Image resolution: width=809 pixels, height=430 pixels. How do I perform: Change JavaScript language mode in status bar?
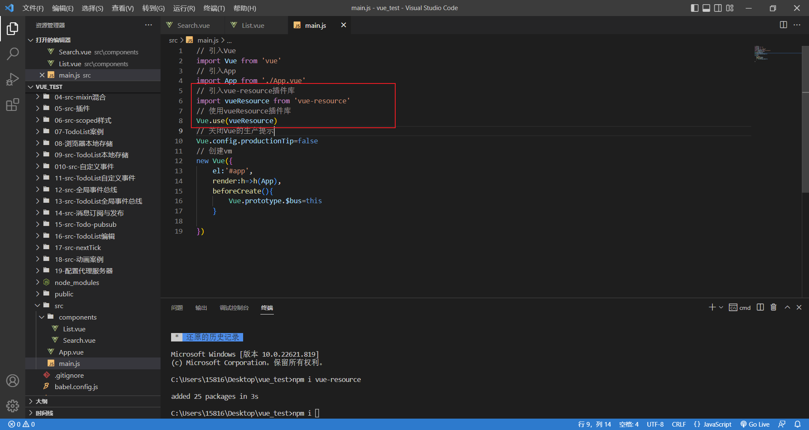pyautogui.click(x=713, y=424)
